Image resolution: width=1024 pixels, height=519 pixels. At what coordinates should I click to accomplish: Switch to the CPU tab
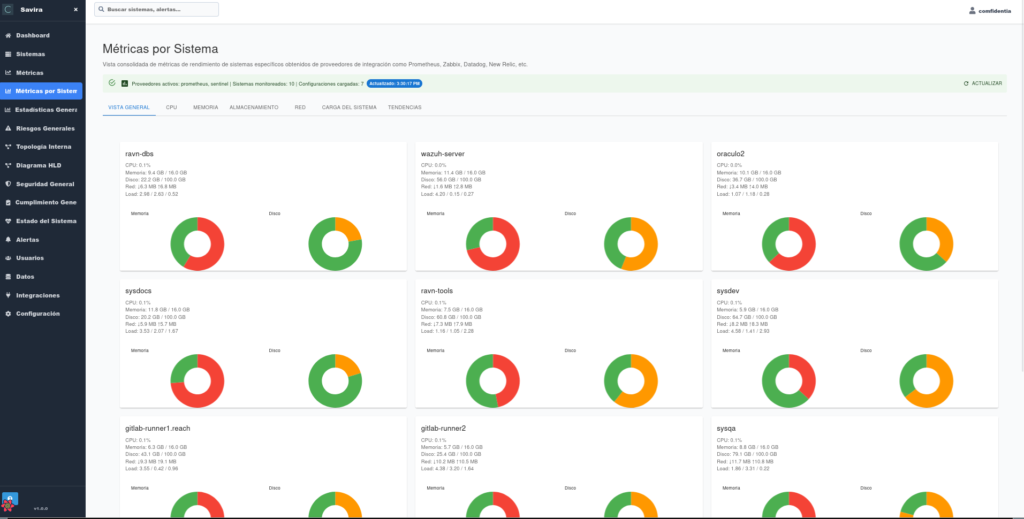(x=171, y=108)
